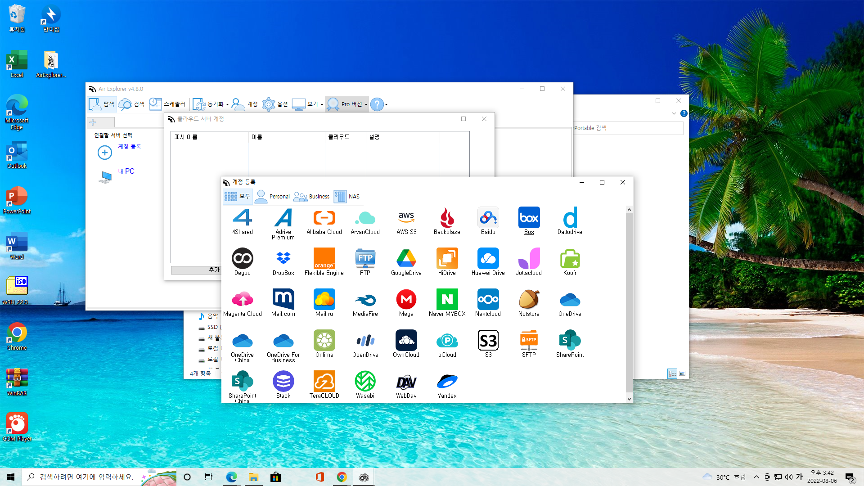Sort by 클라우드 column header

coord(345,137)
